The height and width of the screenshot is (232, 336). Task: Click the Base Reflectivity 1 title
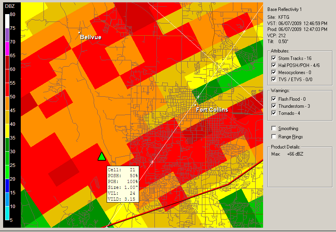[285, 9]
